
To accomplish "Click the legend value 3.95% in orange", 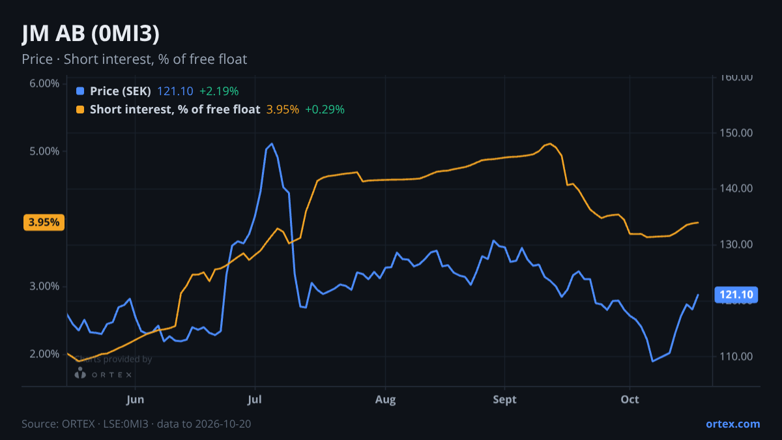I will click(283, 110).
